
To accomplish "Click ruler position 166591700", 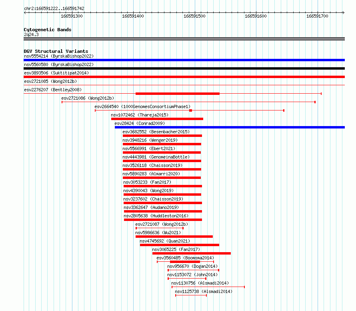I will click(318, 16).
